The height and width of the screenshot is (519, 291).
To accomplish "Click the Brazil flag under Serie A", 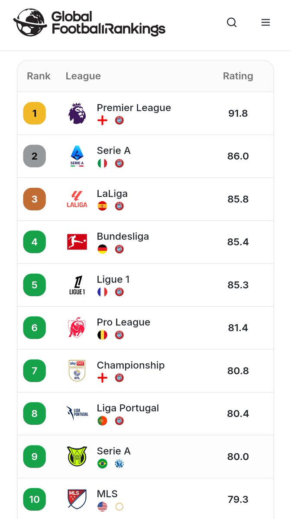I will point(102,464).
